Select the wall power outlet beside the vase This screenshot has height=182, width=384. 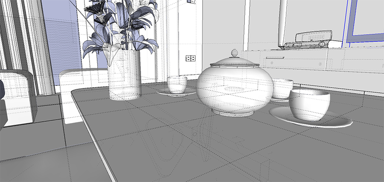[191, 59]
